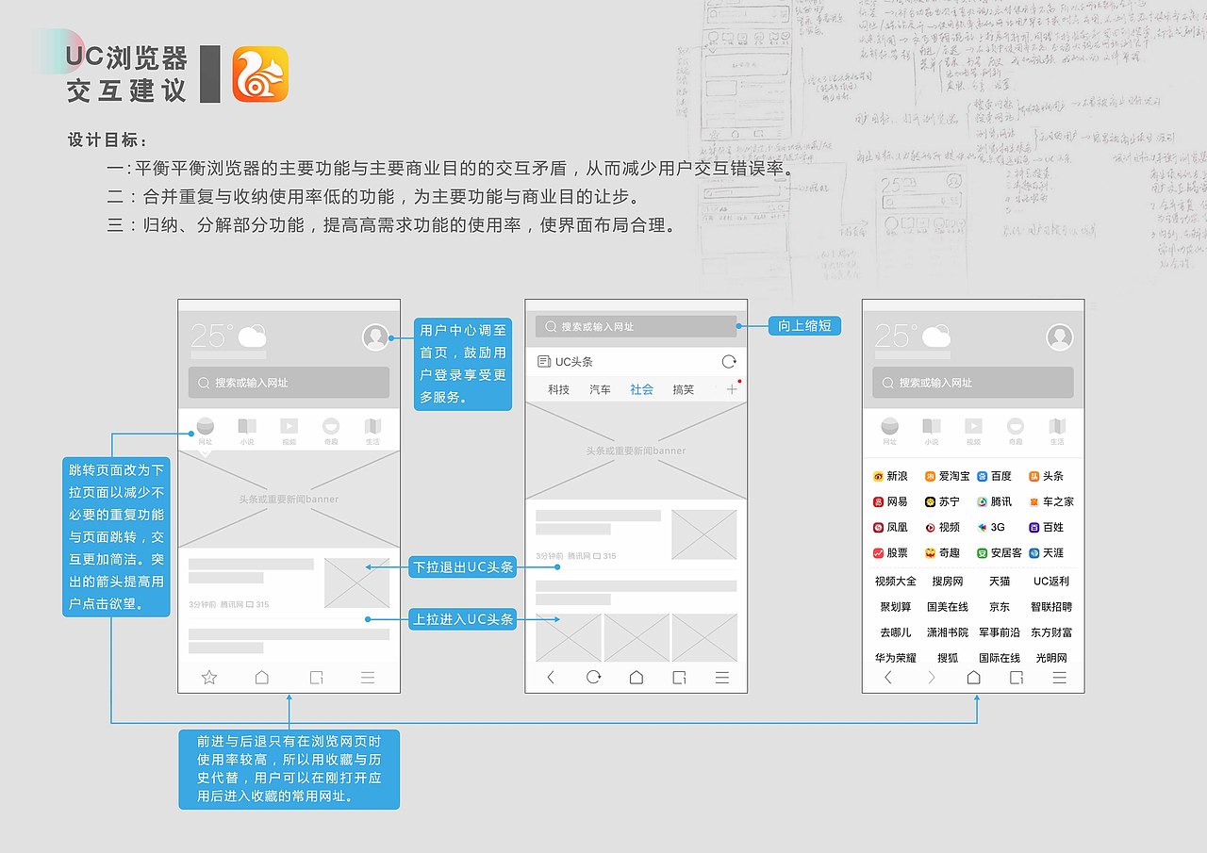This screenshot has height=853, width=1207.
Task: Switch to the 搞笑 tab in UC头条
Action: point(683,389)
